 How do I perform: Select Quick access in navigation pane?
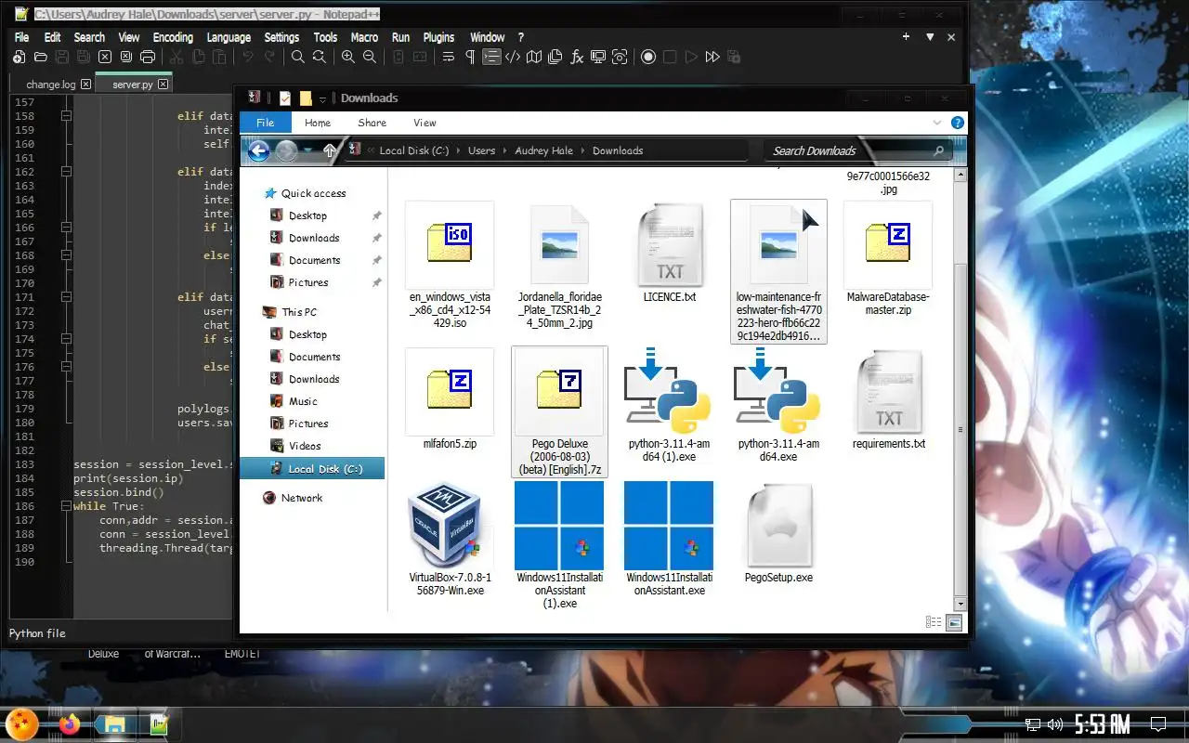coord(314,193)
